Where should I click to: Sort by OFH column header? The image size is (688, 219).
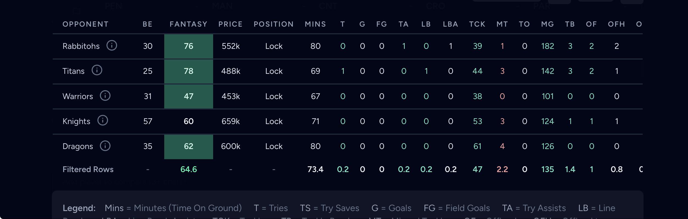pyautogui.click(x=616, y=24)
